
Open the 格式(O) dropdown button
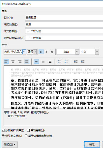(10, 144)
